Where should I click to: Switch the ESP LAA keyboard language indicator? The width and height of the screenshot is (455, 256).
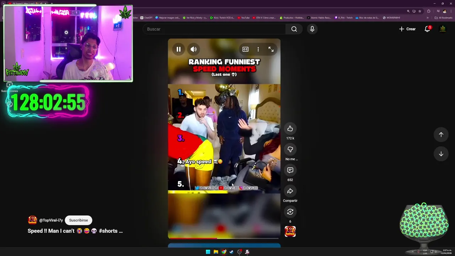[x=425, y=252]
